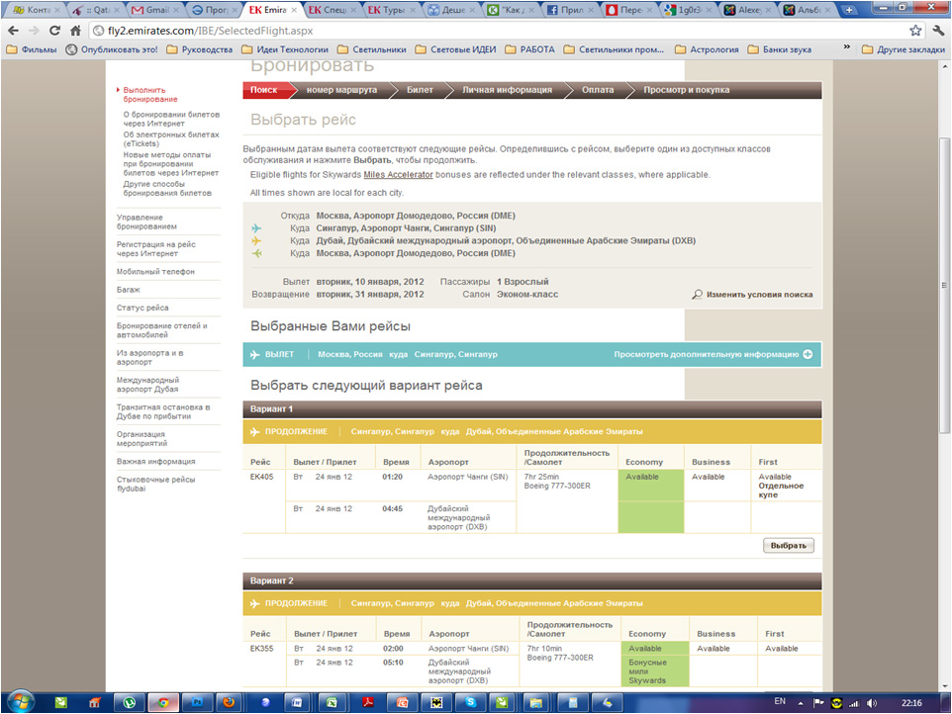Select Economy Available cell for EK405
The image size is (952, 714).
pos(651,486)
